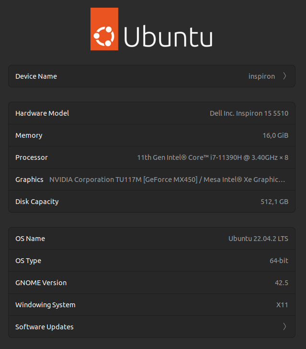Click the Dell Inc. Inspiron 15 5510 text
This screenshot has width=306, height=349.
tap(249, 113)
